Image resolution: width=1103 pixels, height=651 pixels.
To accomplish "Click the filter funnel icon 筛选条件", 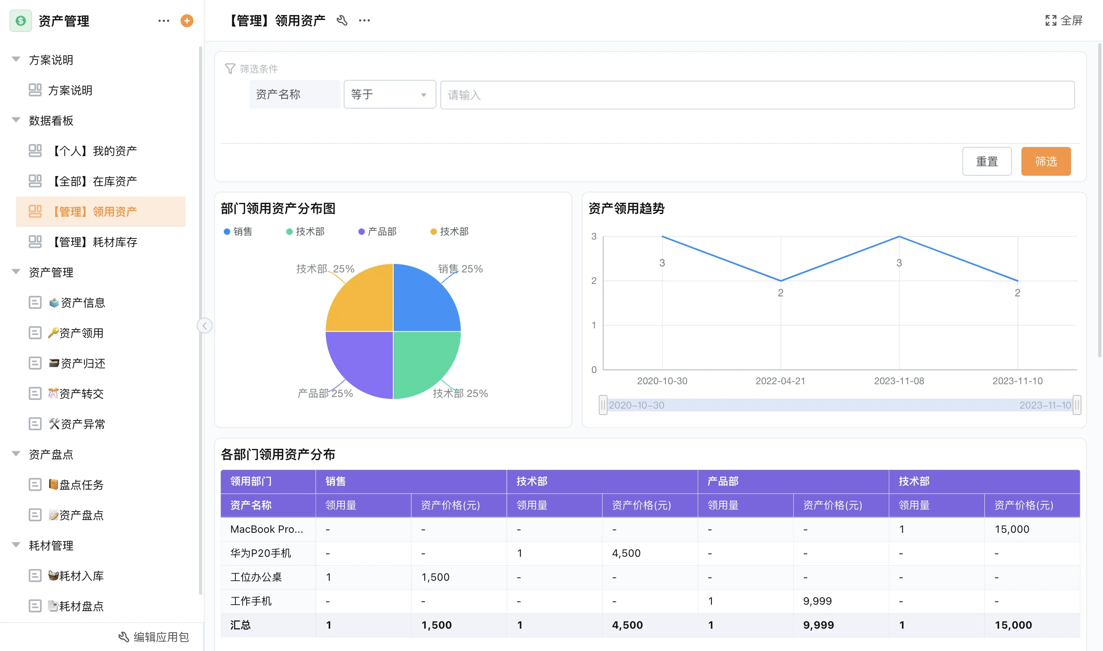I will click(x=230, y=69).
